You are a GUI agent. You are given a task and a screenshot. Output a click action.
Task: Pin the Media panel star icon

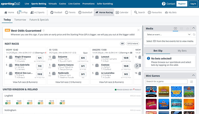pos(194,34)
